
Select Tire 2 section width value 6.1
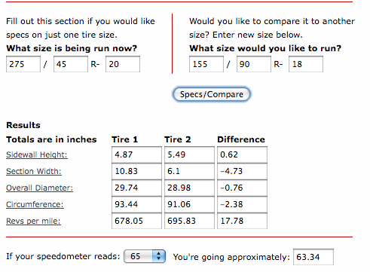pyautogui.click(x=189, y=171)
